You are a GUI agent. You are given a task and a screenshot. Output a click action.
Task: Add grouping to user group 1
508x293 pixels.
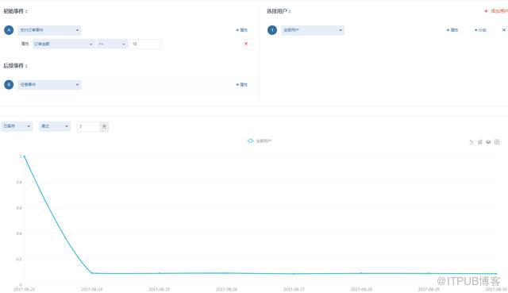pos(480,30)
